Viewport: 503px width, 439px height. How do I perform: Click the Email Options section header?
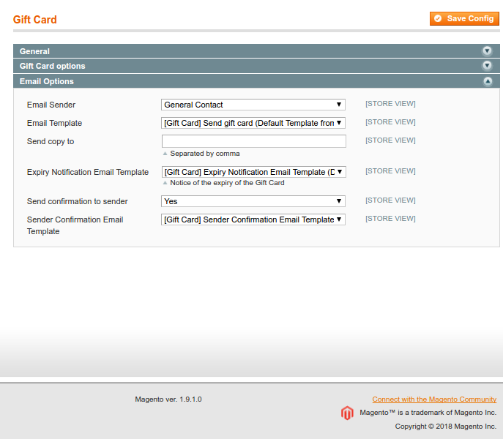47,81
